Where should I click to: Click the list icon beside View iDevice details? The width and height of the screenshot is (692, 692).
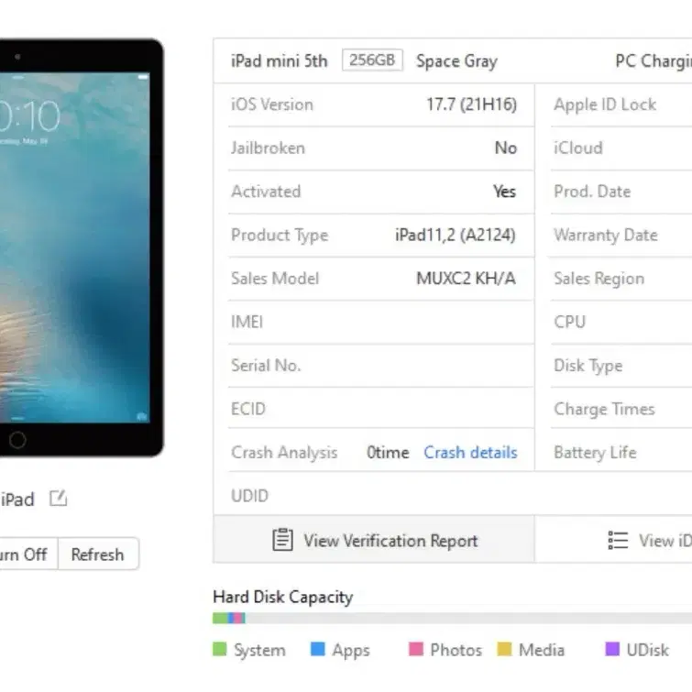(618, 540)
